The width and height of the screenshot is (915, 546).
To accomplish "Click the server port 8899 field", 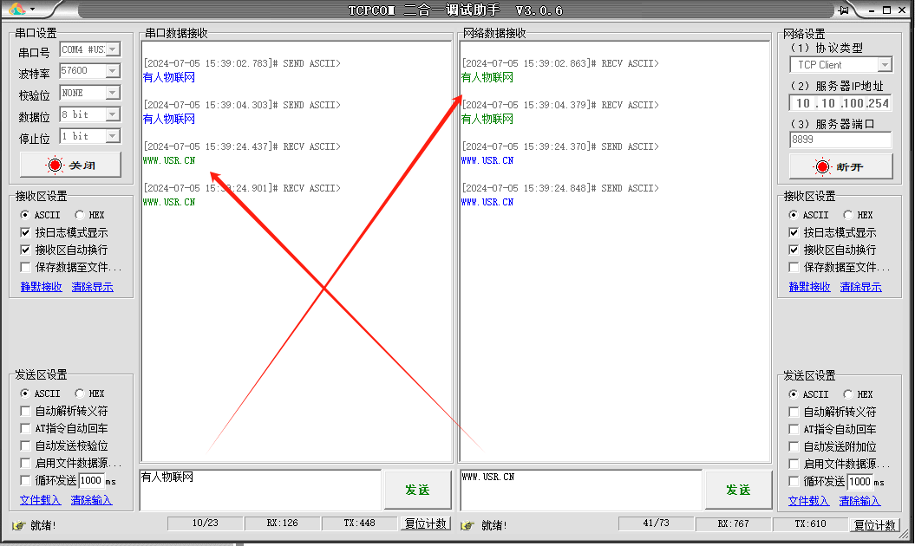I will point(840,140).
